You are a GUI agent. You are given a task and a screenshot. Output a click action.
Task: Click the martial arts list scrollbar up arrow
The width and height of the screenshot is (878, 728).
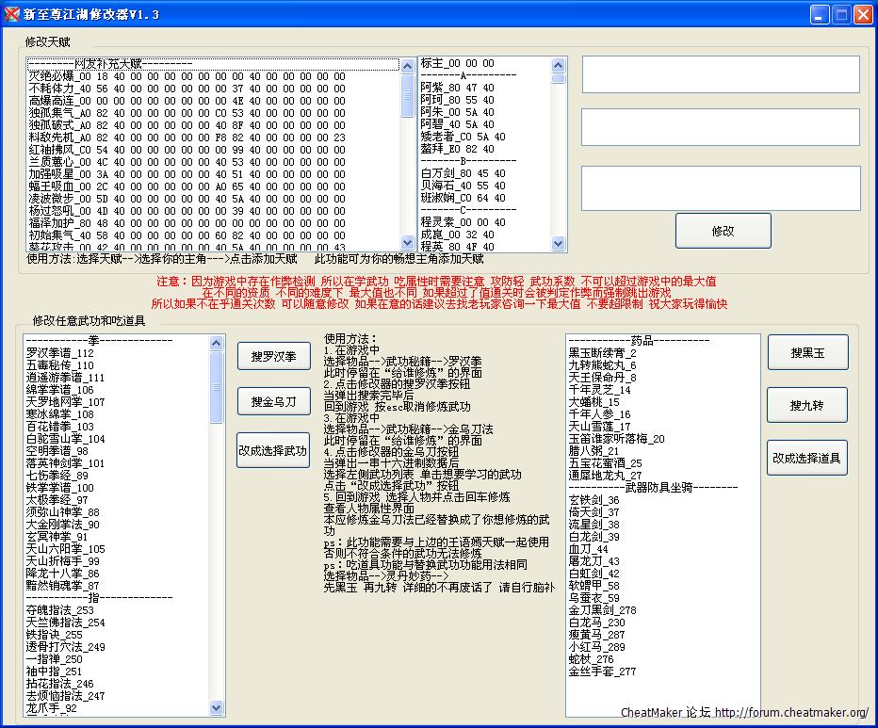pos(217,342)
